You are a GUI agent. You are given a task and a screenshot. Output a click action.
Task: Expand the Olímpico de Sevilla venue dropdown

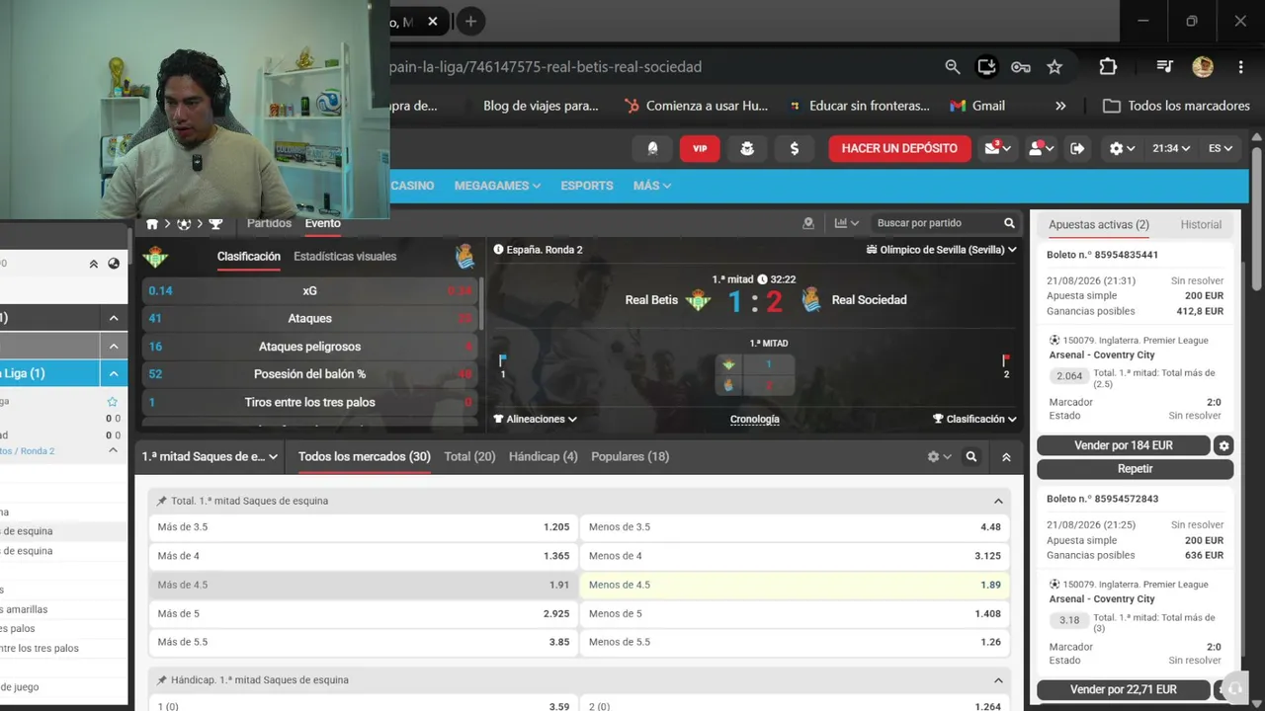tap(942, 250)
